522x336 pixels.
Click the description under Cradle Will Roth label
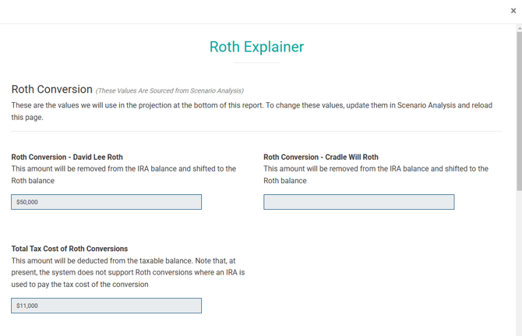[376, 175]
